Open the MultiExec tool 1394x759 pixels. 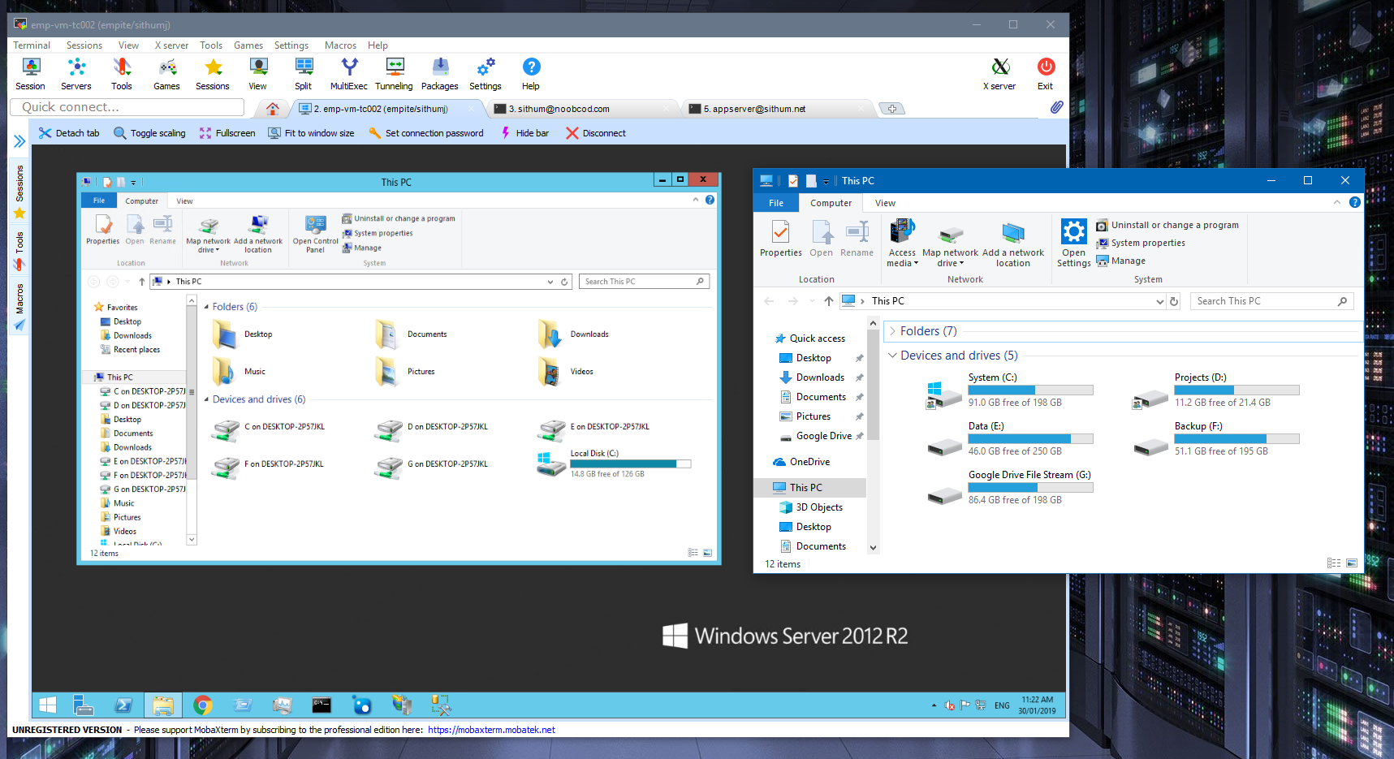[348, 74]
